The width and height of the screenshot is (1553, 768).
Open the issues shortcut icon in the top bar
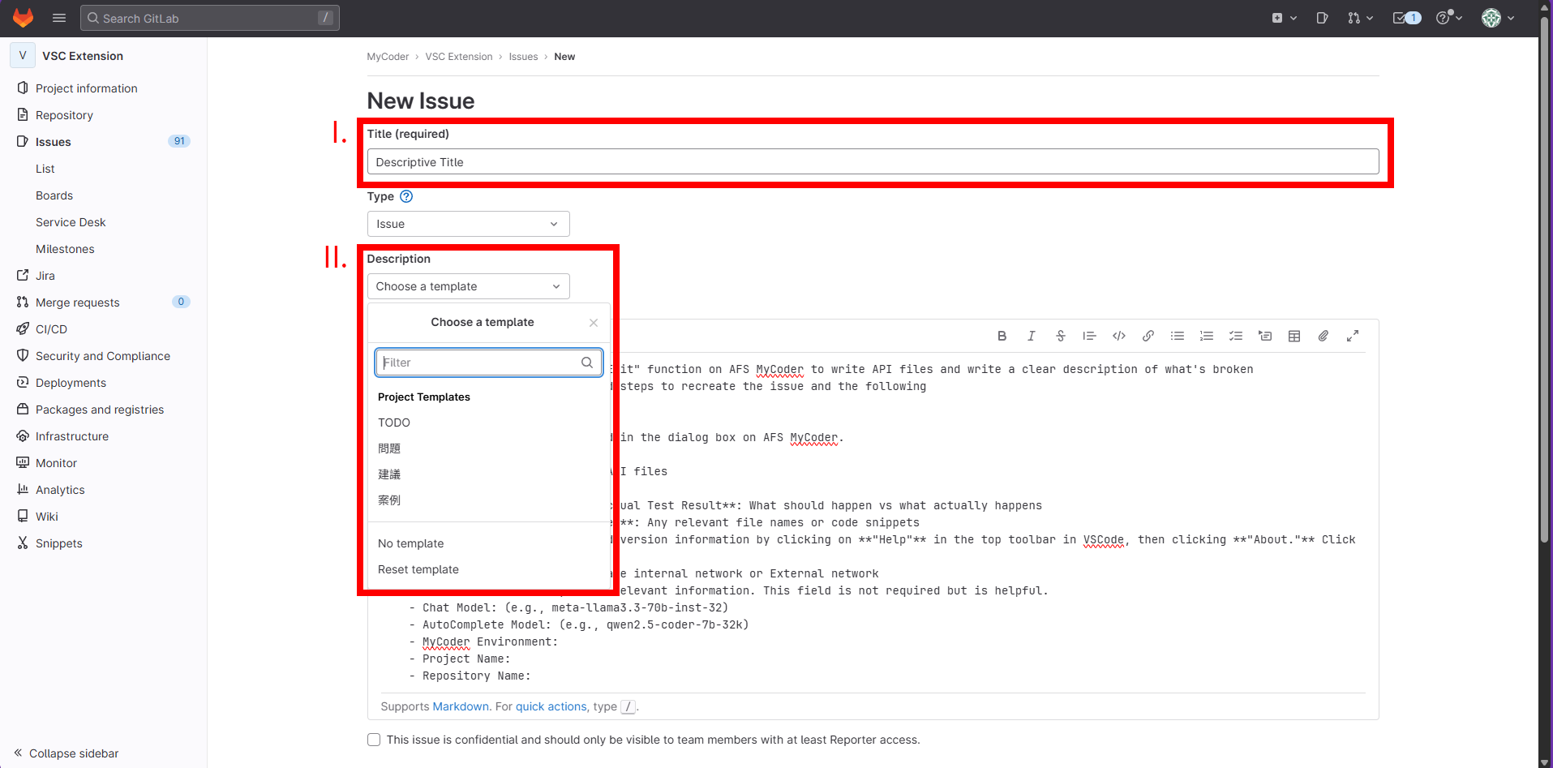1322,18
